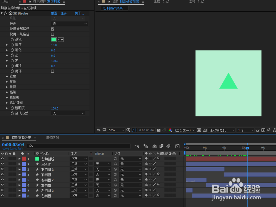The height and width of the screenshot is (207, 276).
Task: Enable motion blur icon in timeline
Action: (168, 146)
